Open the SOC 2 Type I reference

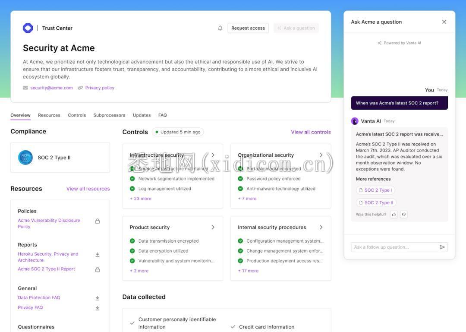click(x=376, y=190)
